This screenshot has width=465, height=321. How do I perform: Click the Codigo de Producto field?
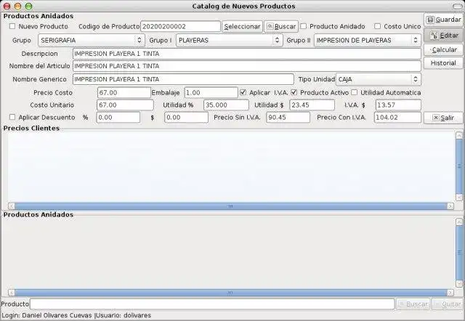tap(180, 26)
